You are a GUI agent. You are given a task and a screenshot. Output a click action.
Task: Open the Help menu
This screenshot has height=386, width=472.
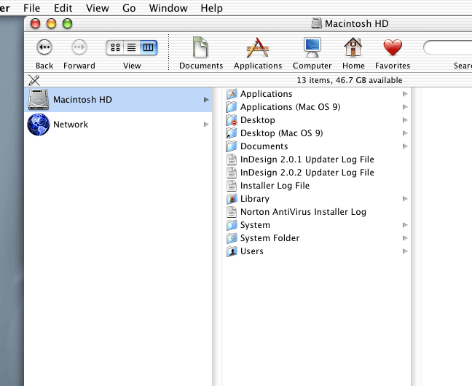pyautogui.click(x=212, y=8)
